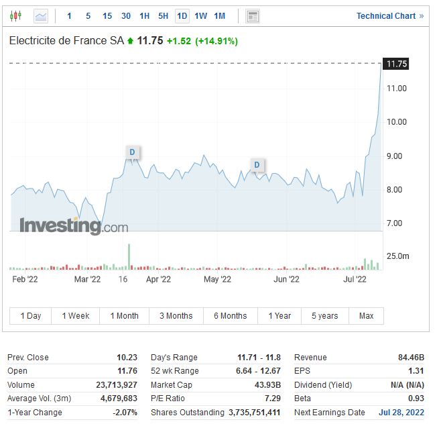Click the green up arrow beside price
The image size is (439, 426).
tap(130, 42)
